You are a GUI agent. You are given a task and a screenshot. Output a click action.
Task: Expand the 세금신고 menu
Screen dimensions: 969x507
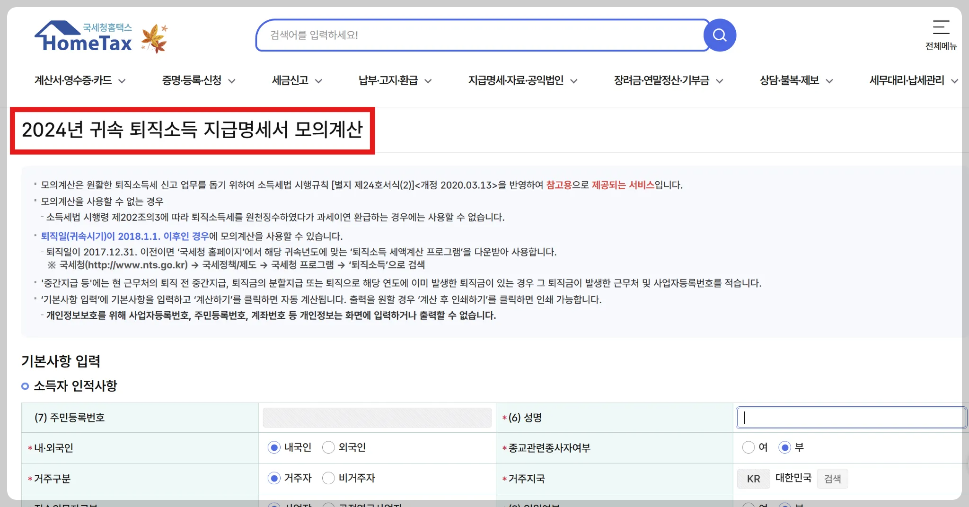290,80
